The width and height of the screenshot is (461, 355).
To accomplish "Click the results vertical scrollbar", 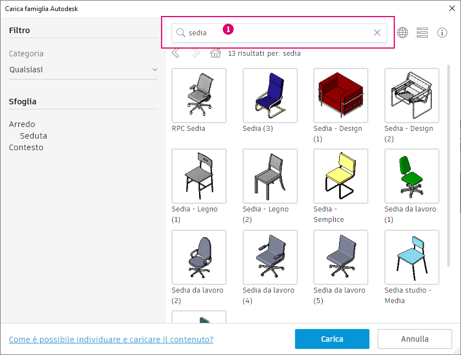I will (448, 166).
